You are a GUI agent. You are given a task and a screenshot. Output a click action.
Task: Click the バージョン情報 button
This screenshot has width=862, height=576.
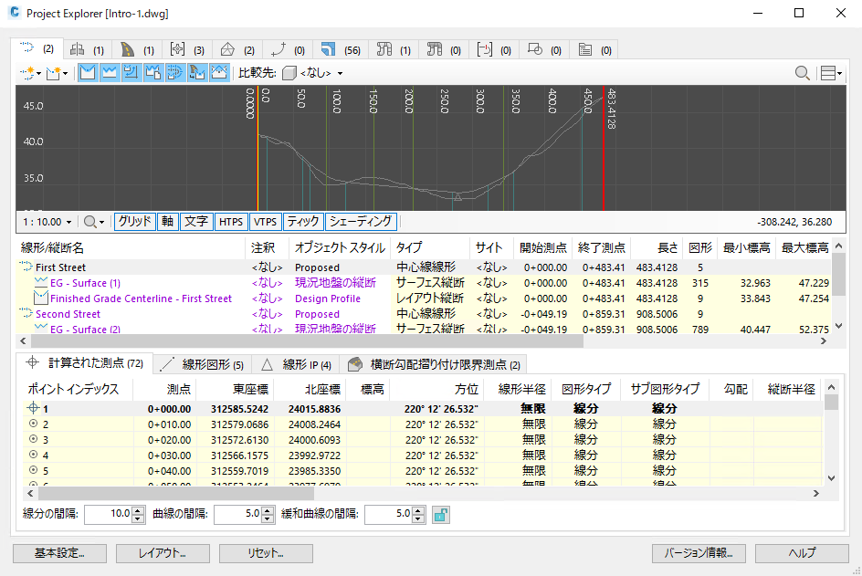[699, 553]
